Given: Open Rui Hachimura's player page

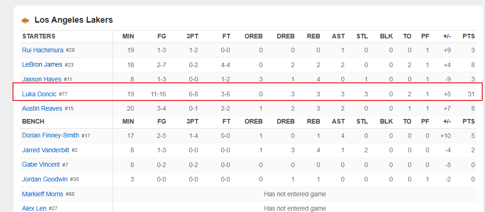Looking at the screenshot, I should point(43,50).
